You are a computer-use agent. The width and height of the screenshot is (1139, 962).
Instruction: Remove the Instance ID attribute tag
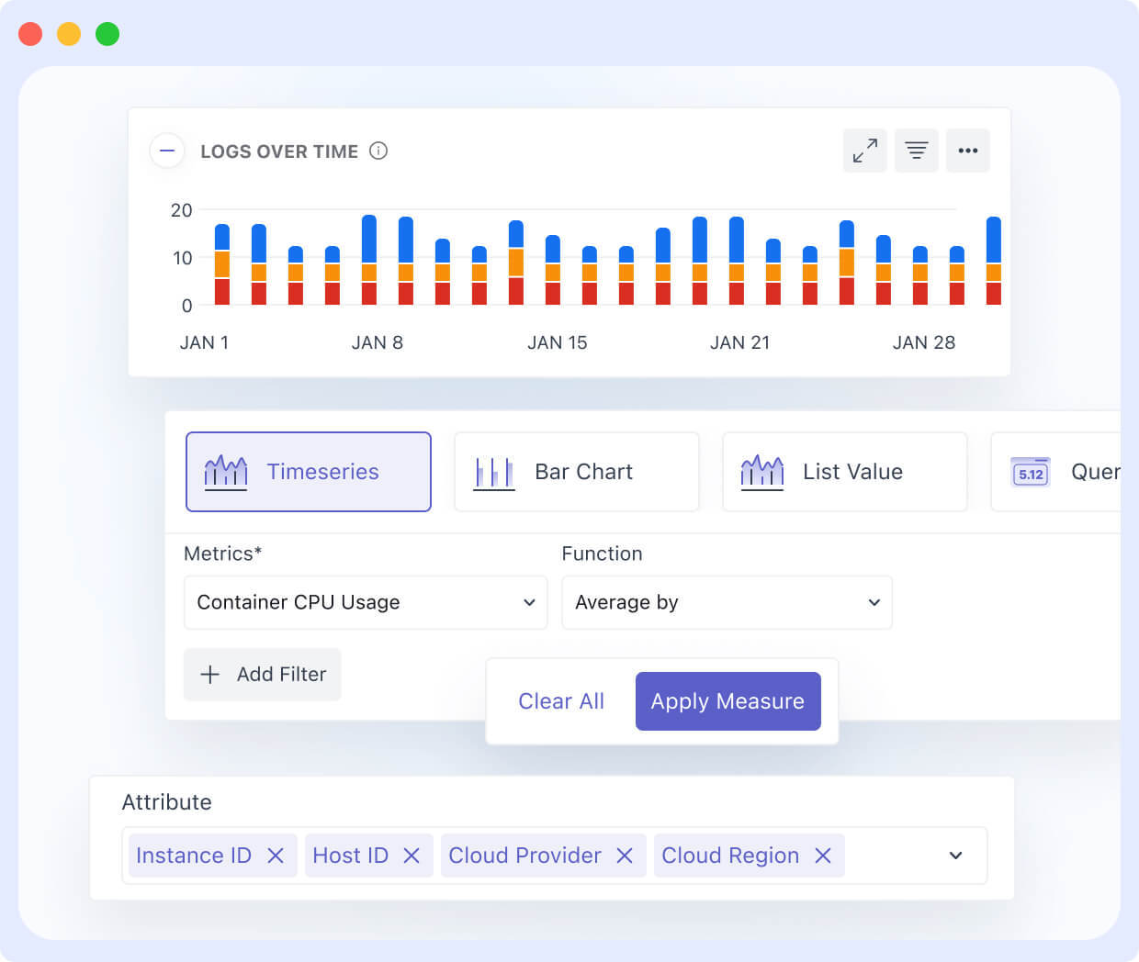[275, 856]
